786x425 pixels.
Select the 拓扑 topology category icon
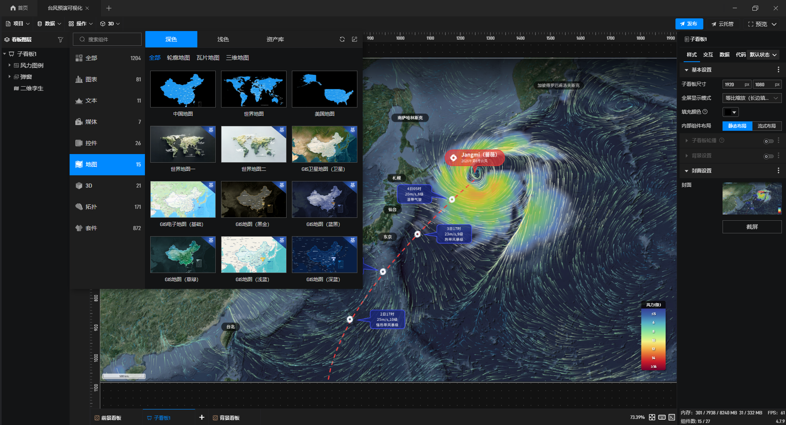click(79, 207)
